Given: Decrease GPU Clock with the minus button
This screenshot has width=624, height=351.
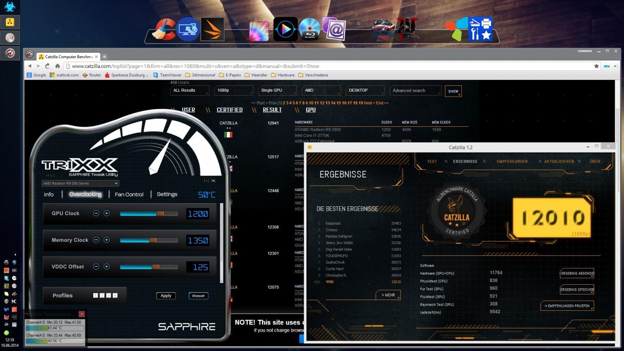Looking at the screenshot, I should 96,213.
